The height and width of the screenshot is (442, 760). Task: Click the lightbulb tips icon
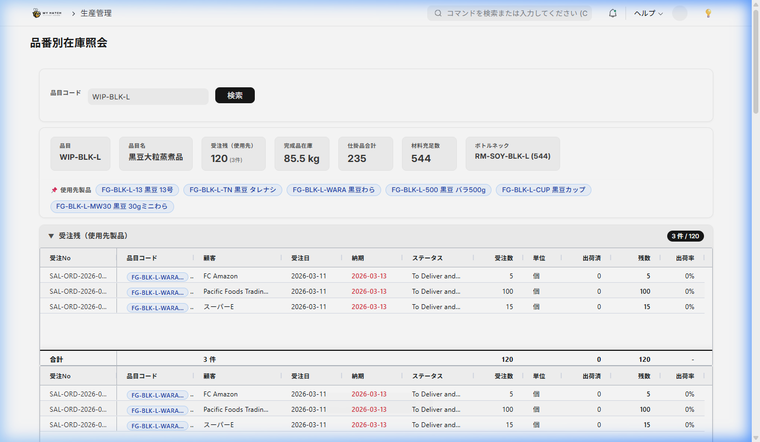pos(708,13)
